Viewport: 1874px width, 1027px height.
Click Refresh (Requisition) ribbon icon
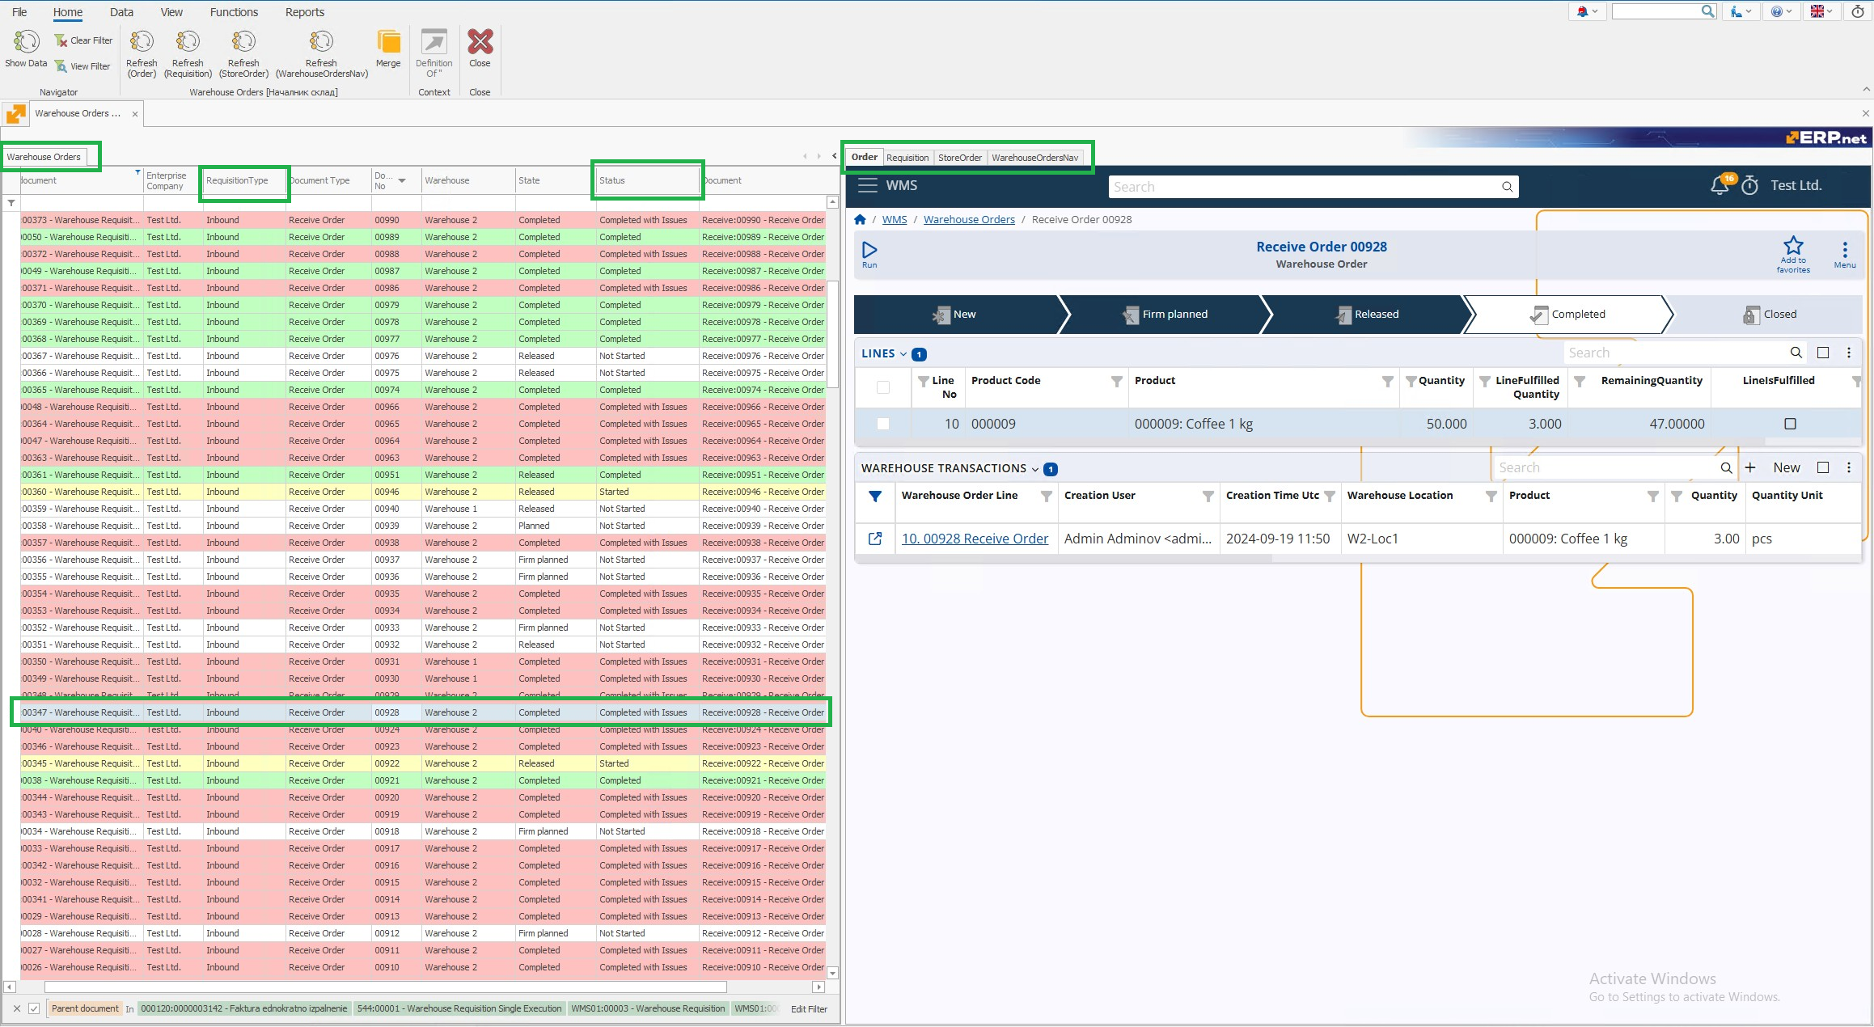188,41
